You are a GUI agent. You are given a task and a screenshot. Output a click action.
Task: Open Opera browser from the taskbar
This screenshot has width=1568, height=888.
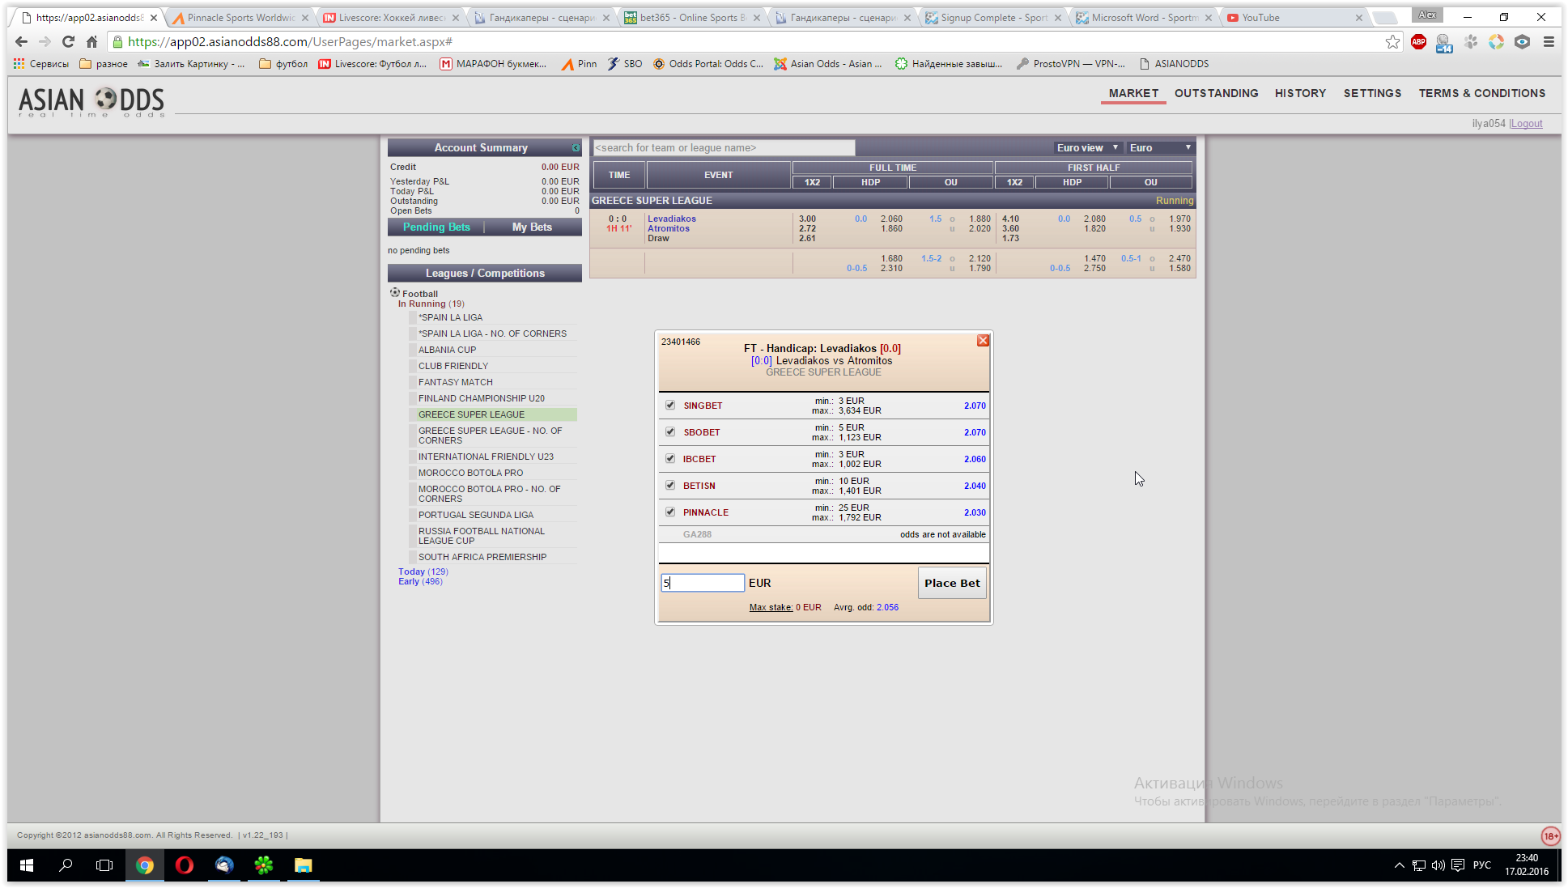[185, 865]
